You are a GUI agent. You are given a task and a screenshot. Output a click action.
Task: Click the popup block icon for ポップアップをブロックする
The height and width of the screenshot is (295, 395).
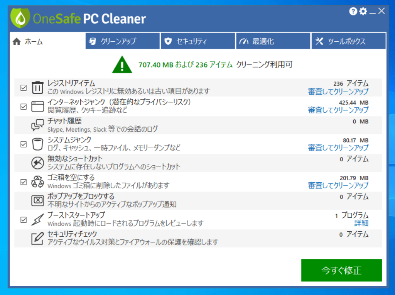click(37, 200)
